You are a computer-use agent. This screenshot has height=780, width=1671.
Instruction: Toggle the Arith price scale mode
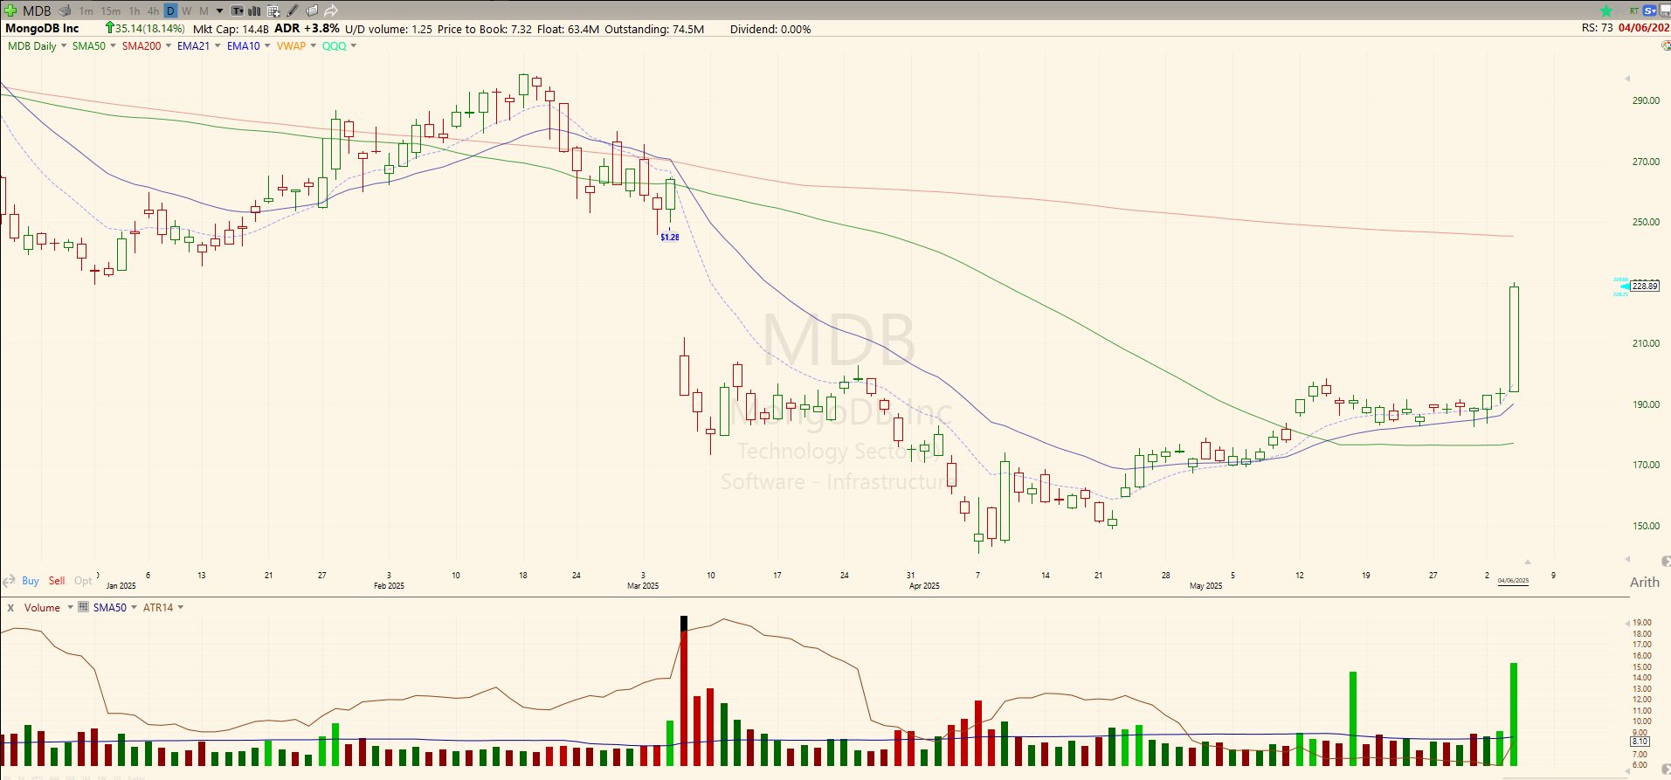(x=1645, y=582)
